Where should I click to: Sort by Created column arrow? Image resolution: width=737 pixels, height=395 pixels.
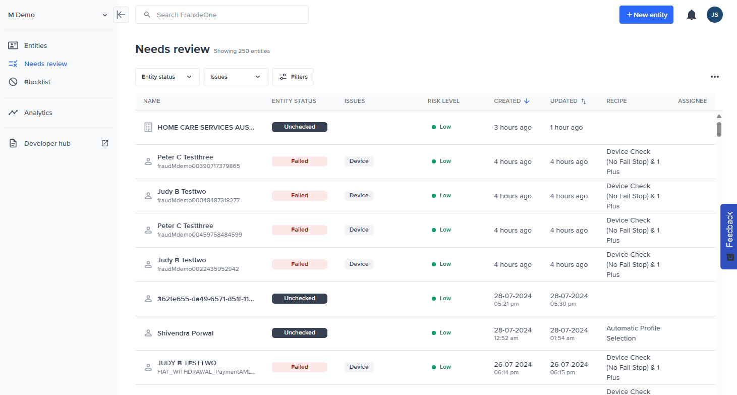click(x=527, y=101)
